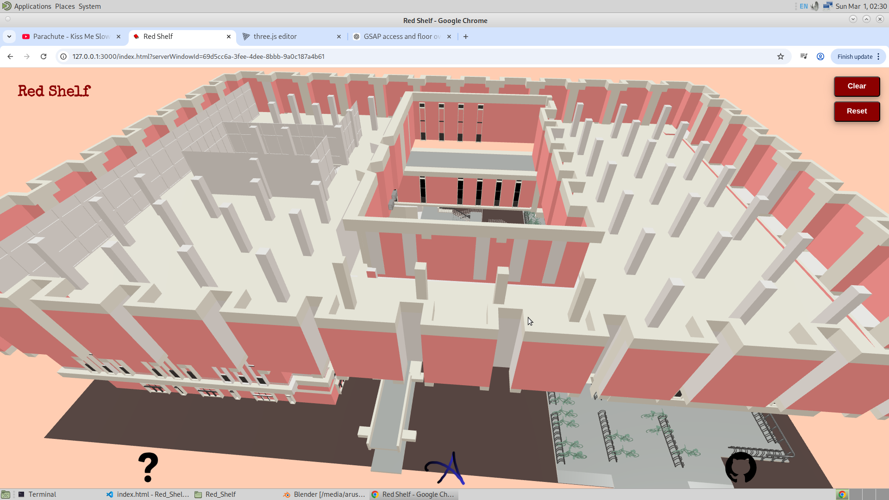This screenshot has height=500, width=889.
Task: View site information icon in address bar
Action: coord(63,56)
